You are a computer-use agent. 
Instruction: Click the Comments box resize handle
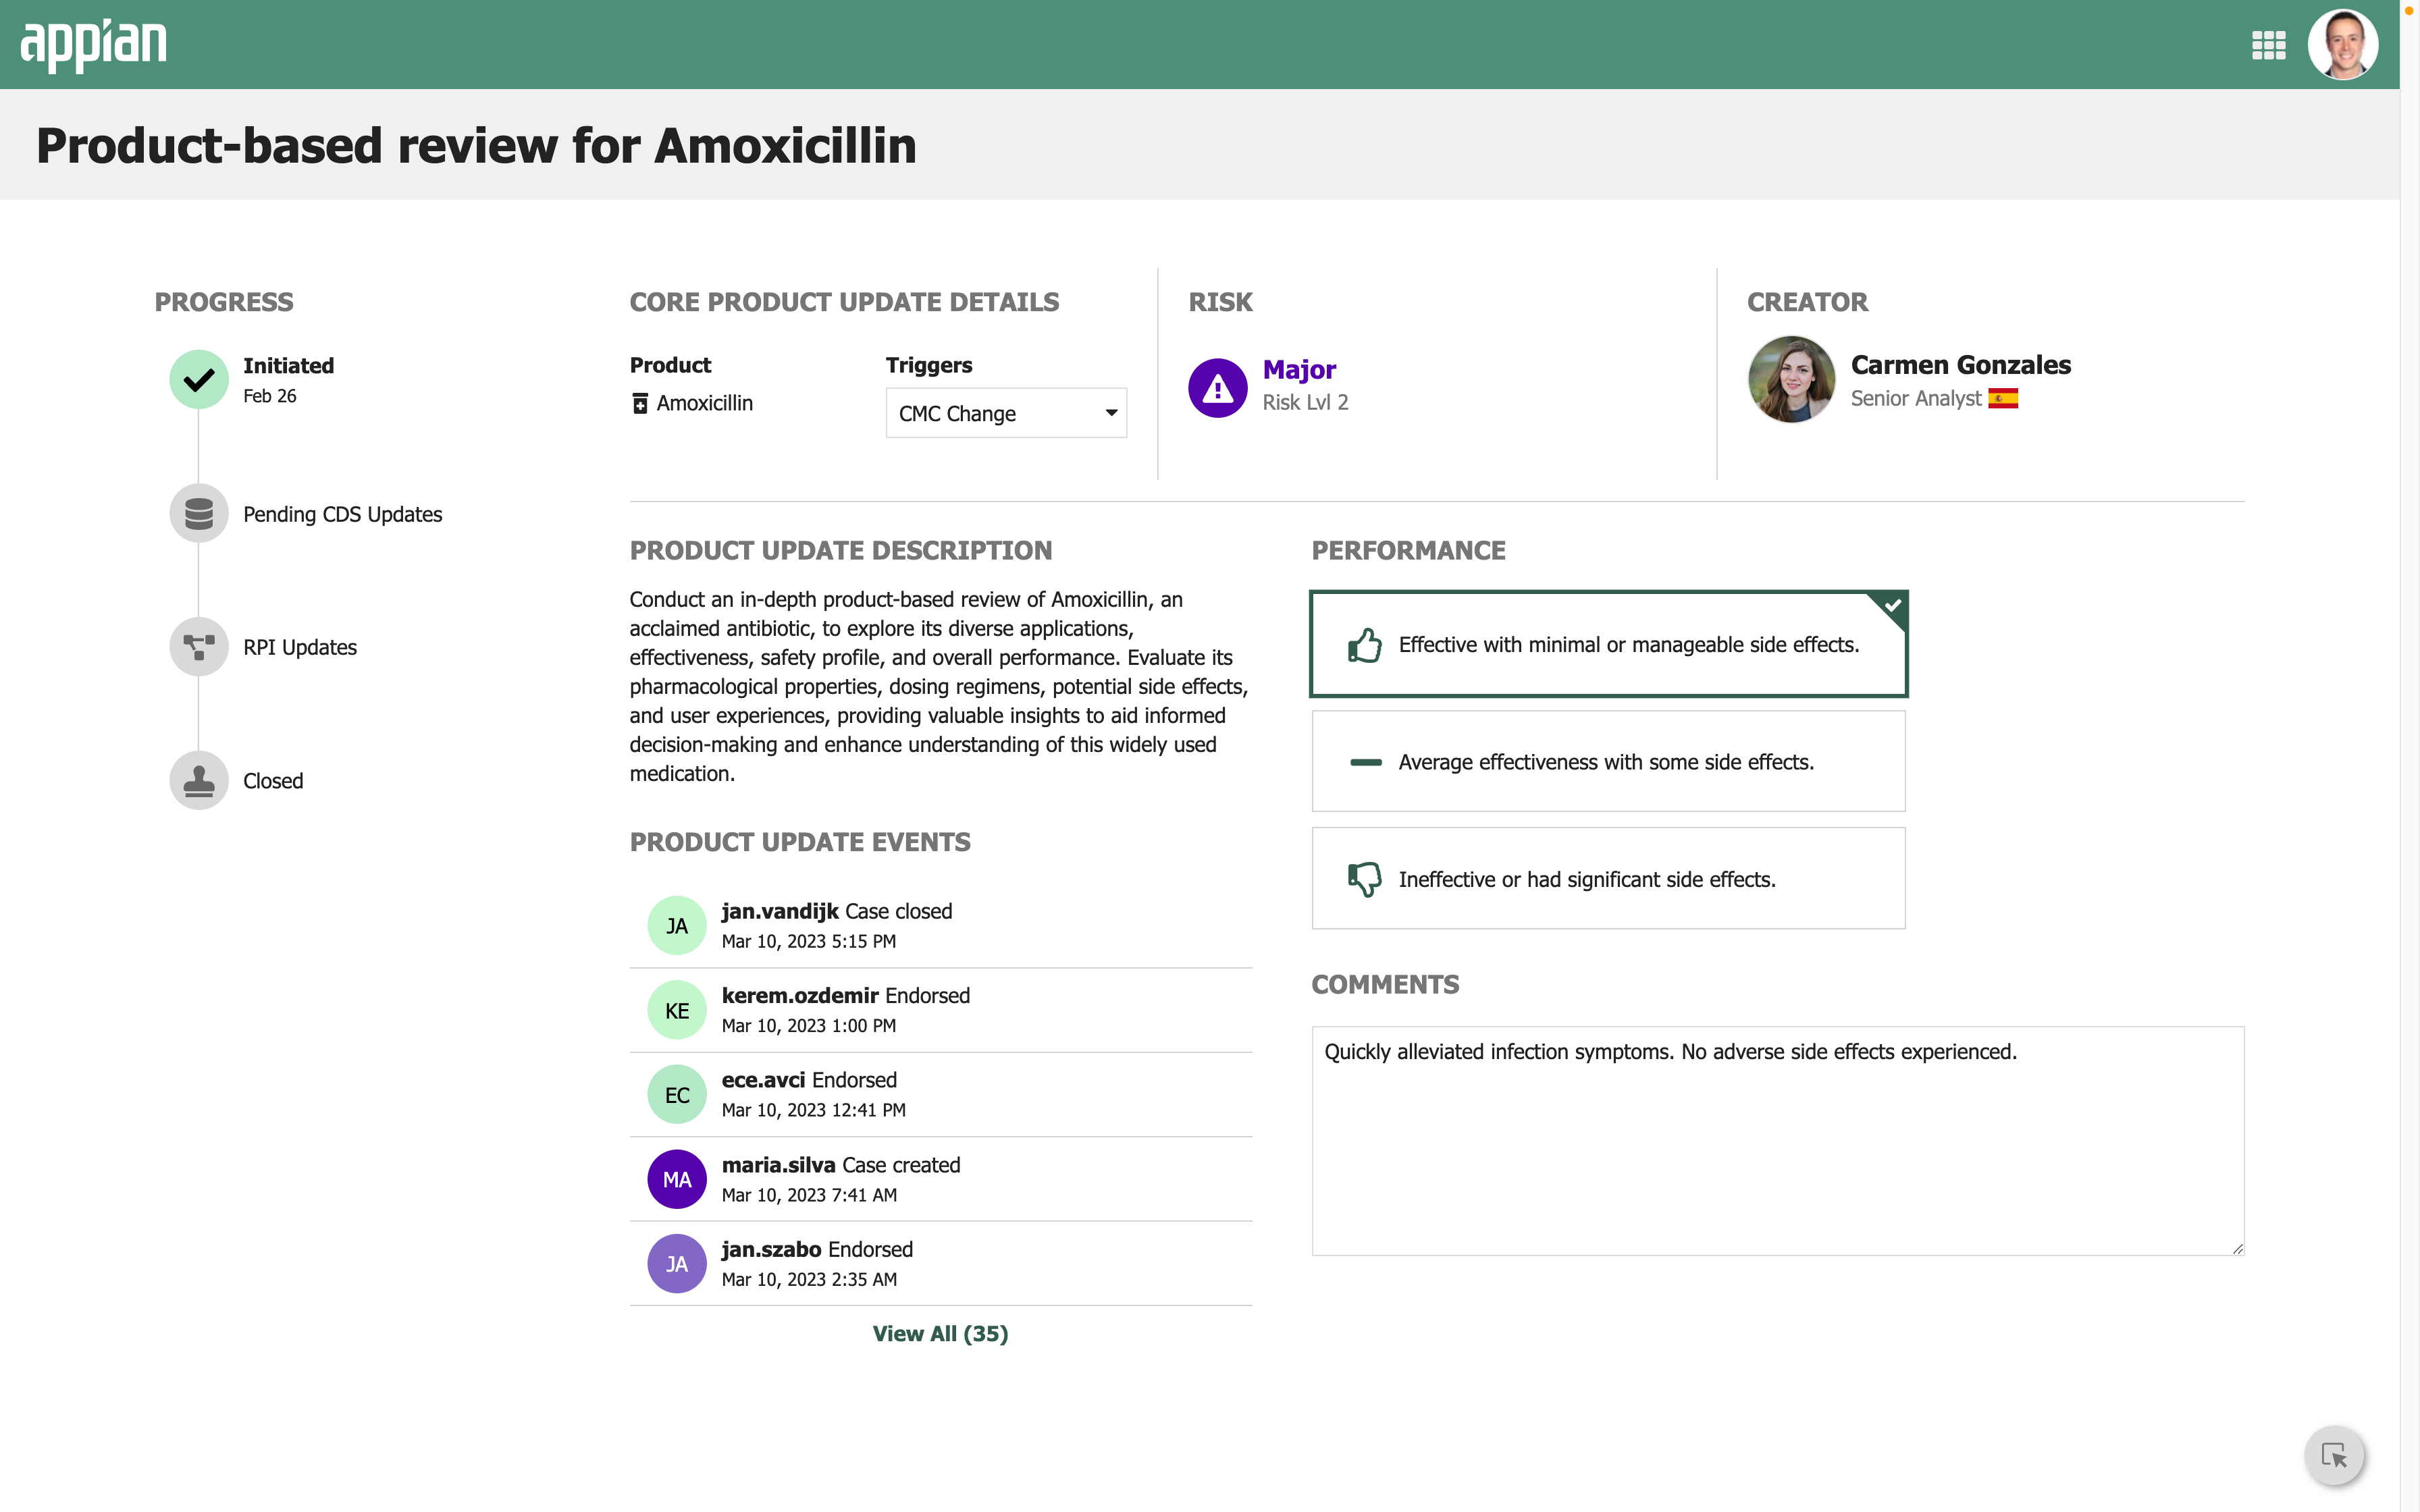[x=2237, y=1248]
